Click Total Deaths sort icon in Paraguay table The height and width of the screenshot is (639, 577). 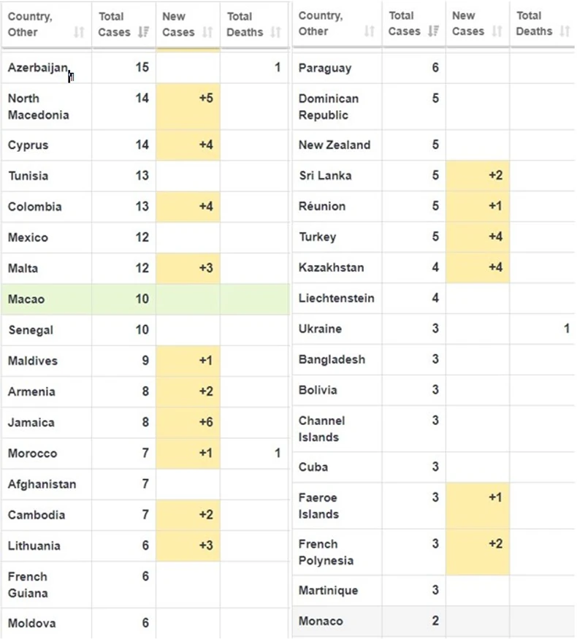click(x=565, y=31)
